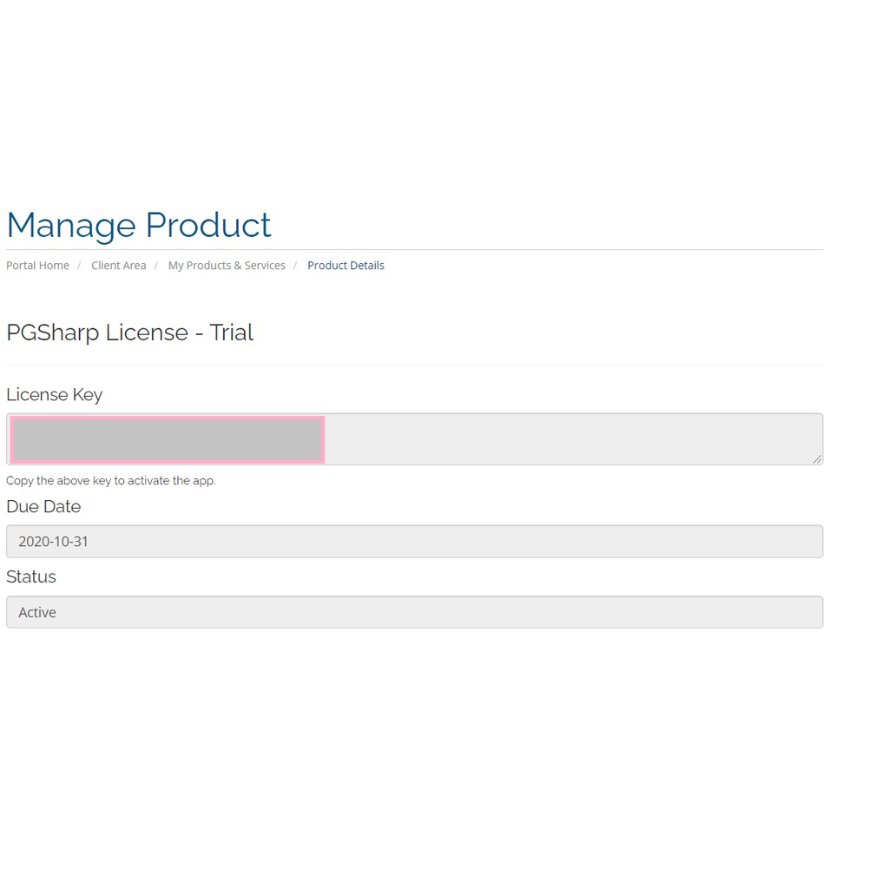This screenshot has height=889, width=889.
Task: Click the Status label
Action: [31, 576]
